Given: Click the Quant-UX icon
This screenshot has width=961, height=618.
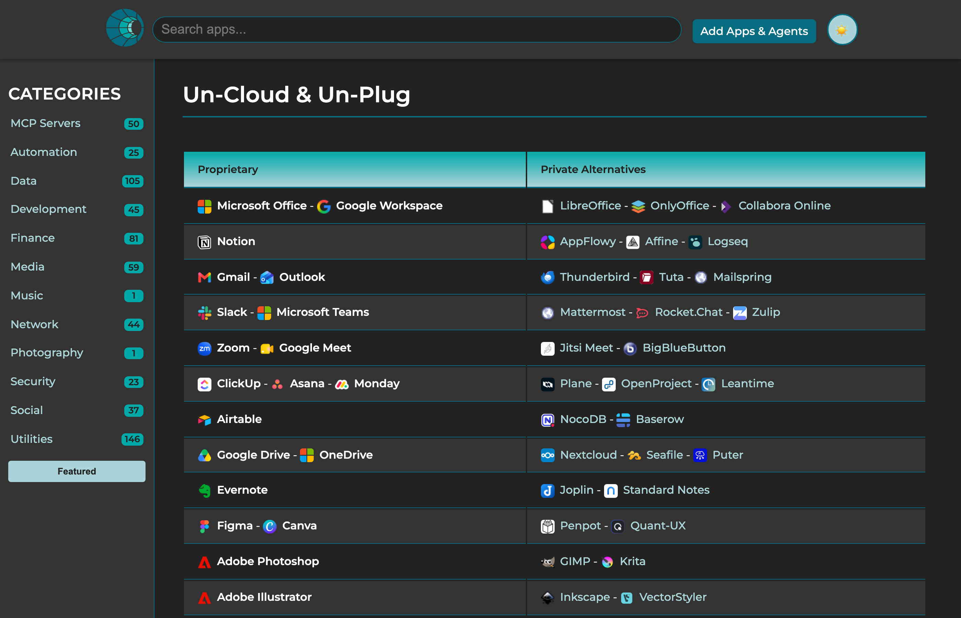Looking at the screenshot, I should point(618,526).
